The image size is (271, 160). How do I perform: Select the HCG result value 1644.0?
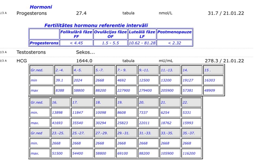[84, 61]
